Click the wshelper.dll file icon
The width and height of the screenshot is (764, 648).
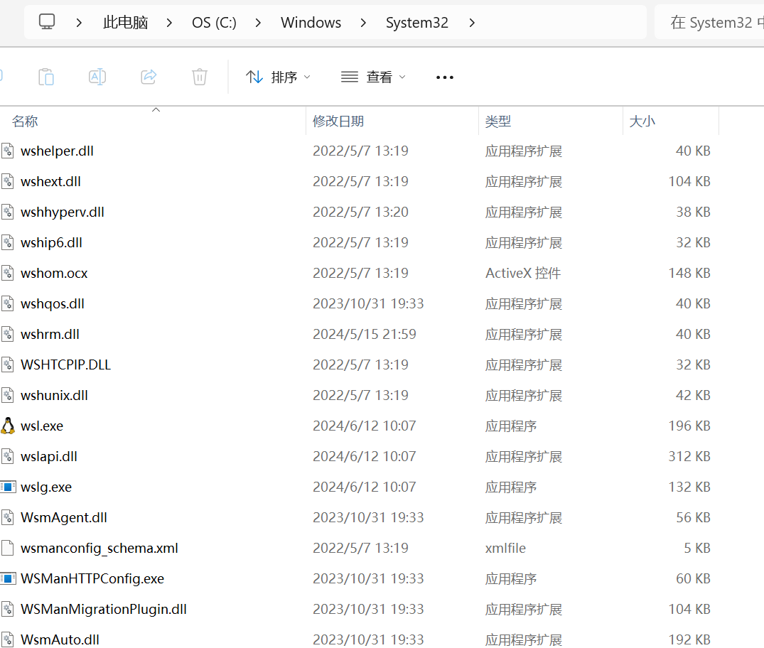pos(7,151)
